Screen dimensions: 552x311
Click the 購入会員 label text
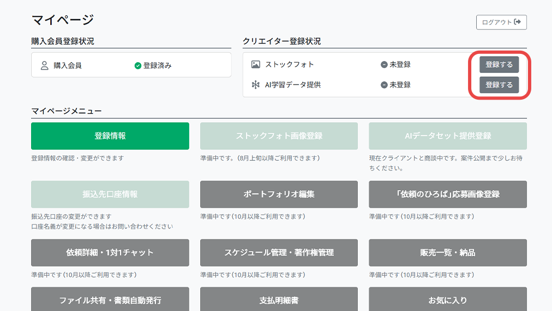[68, 66]
